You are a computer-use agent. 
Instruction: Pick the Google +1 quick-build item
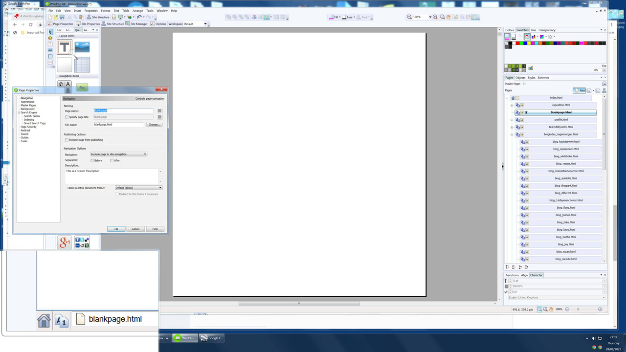pos(65,242)
